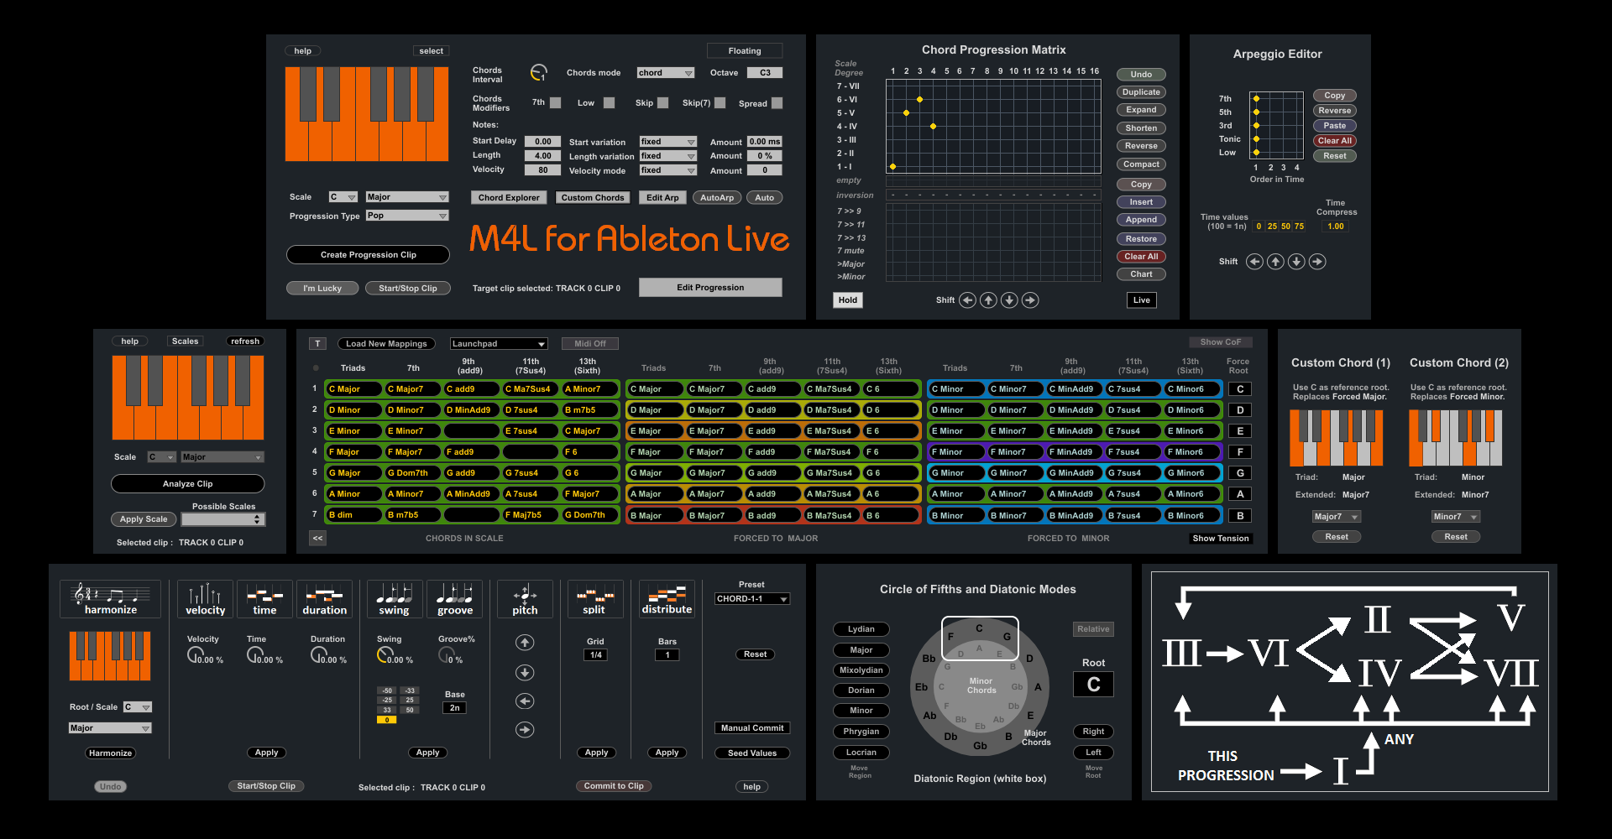Click the Commit to Clip button
The height and width of the screenshot is (839, 1612).
coord(614,786)
